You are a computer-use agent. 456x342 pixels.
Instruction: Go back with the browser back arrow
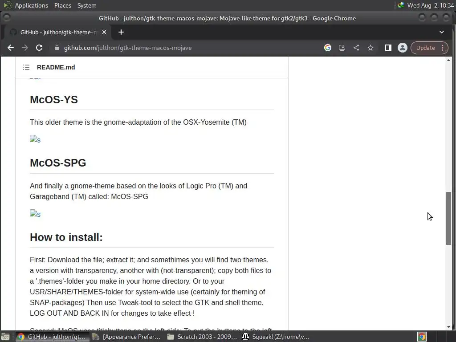11,48
